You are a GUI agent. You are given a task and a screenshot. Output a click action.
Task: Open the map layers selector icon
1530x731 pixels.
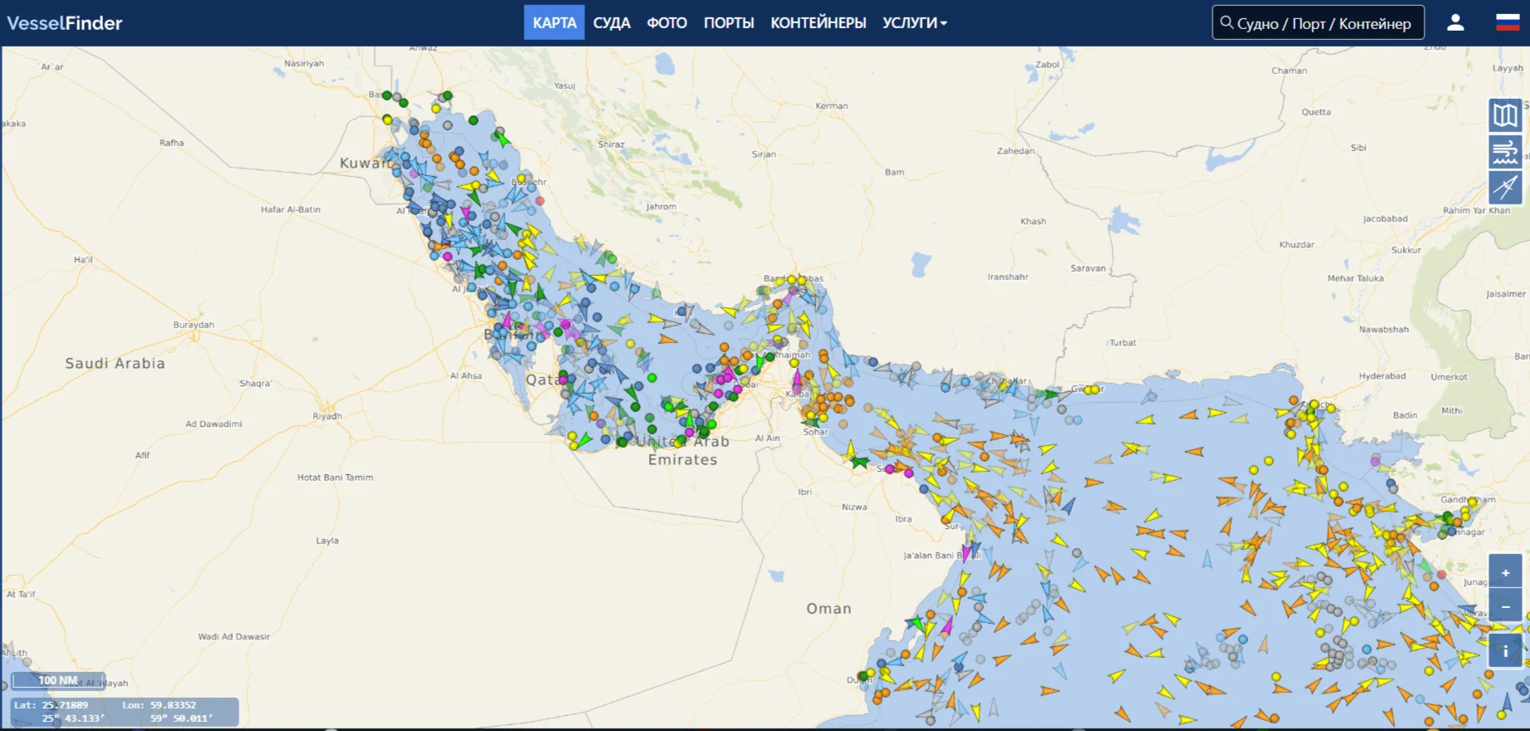point(1505,115)
